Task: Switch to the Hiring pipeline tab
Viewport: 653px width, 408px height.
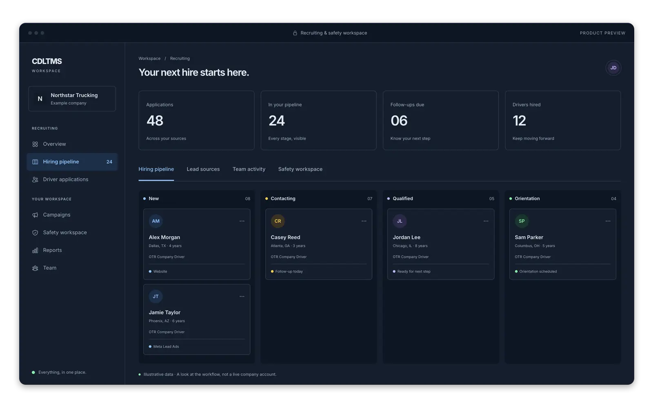Action: pos(156,169)
